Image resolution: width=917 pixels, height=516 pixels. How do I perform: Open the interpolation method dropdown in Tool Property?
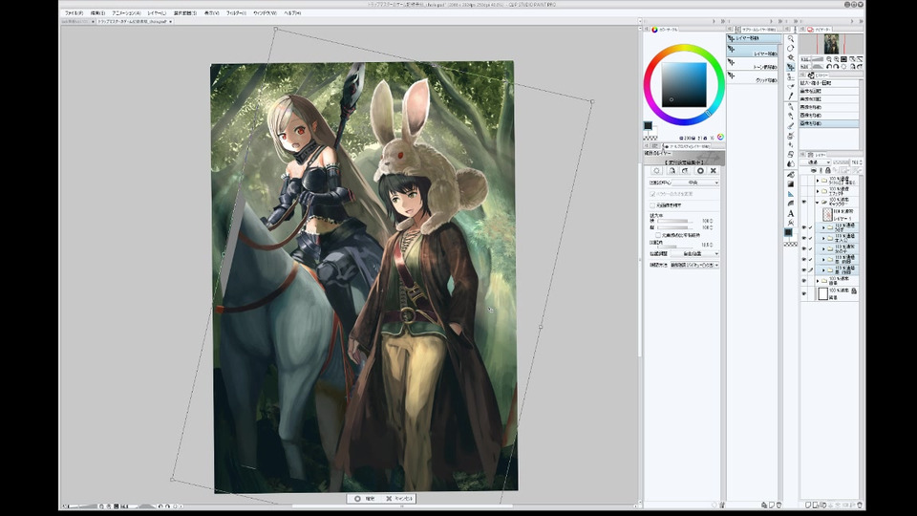point(694,265)
